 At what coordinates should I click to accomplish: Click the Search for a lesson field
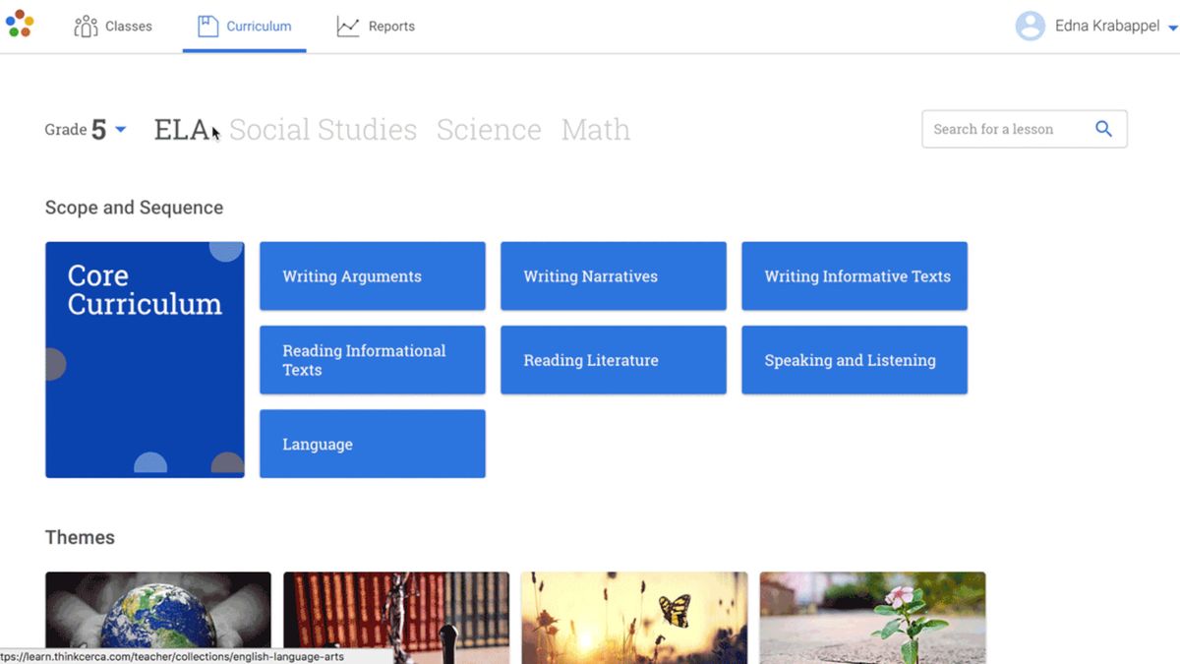coord(1024,129)
